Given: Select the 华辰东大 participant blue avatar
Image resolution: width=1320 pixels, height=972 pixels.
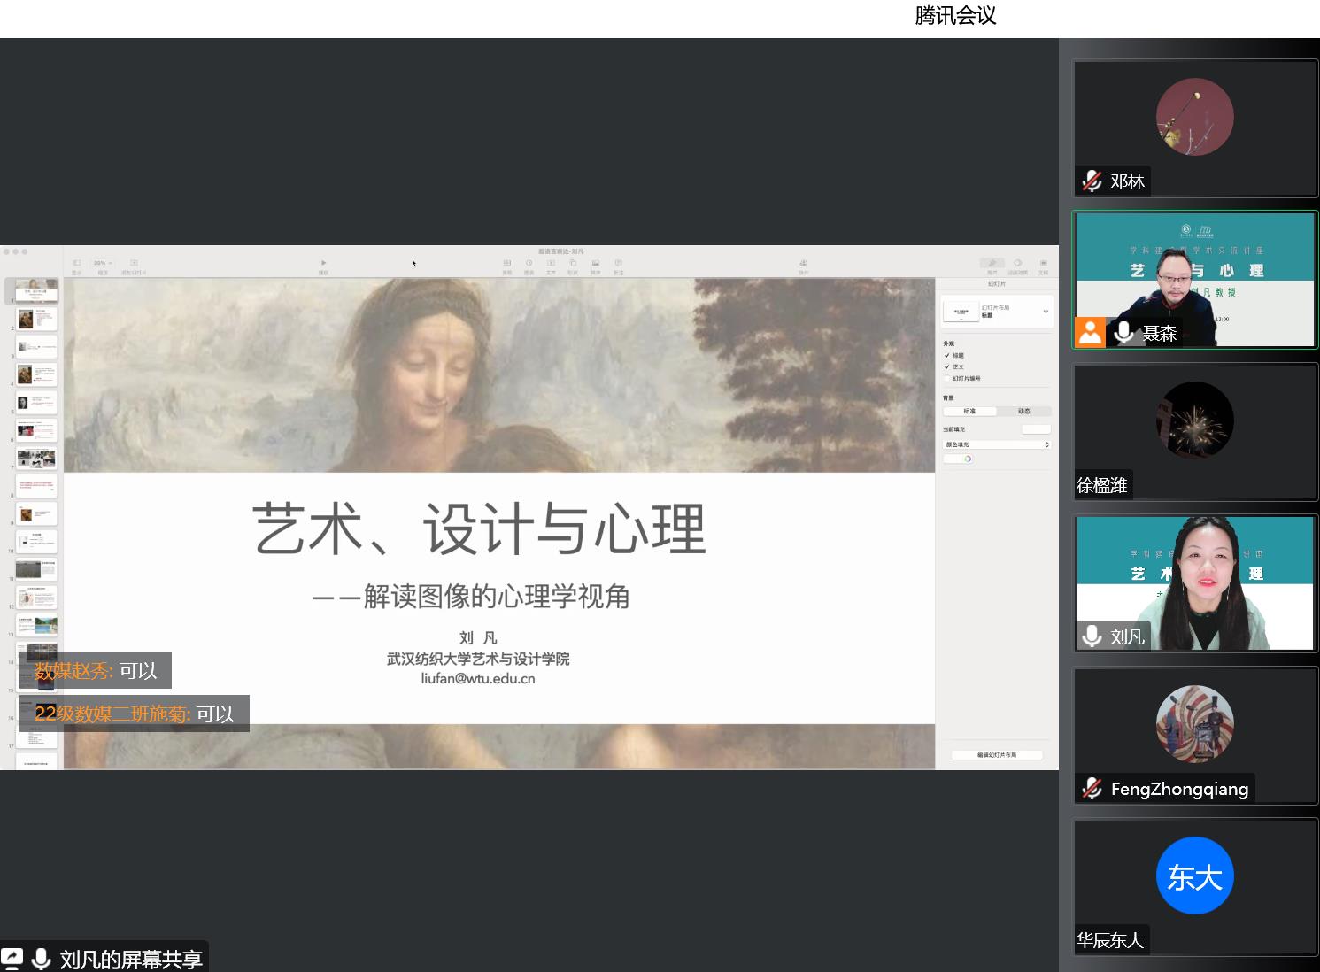Looking at the screenshot, I should (1195, 876).
